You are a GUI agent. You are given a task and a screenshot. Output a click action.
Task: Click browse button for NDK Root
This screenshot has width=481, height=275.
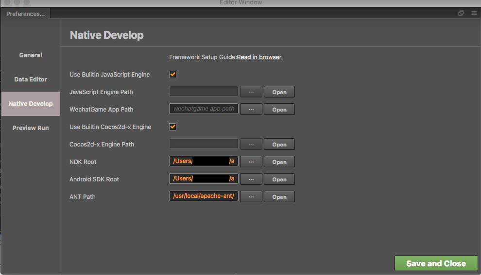(x=251, y=162)
